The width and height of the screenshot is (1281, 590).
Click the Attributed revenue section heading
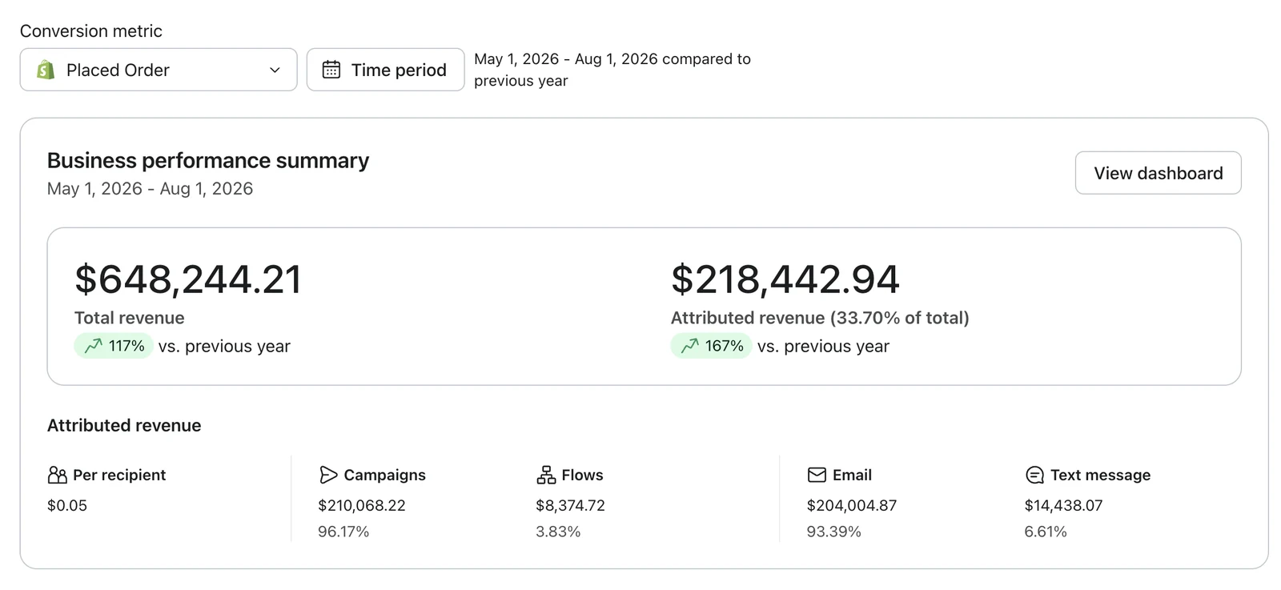[x=124, y=425]
